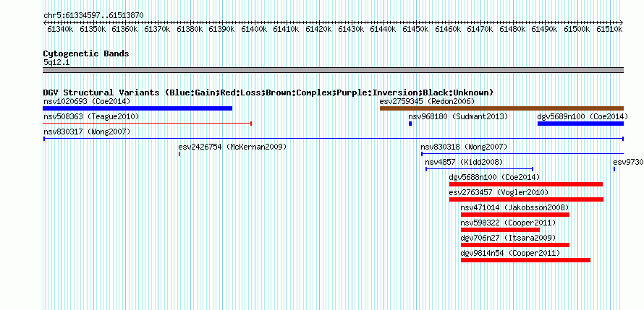Click the dgv9814n54 (Cooper2011) red bar
The height and width of the screenshot is (310, 644).
pos(526,260)
